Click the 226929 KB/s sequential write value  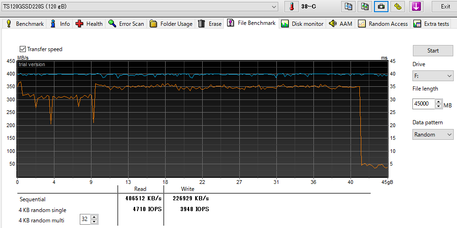coord(191,198)
